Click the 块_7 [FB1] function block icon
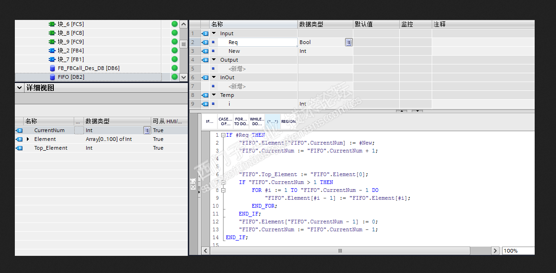This screenshot has width=556, height=273. 52,59
